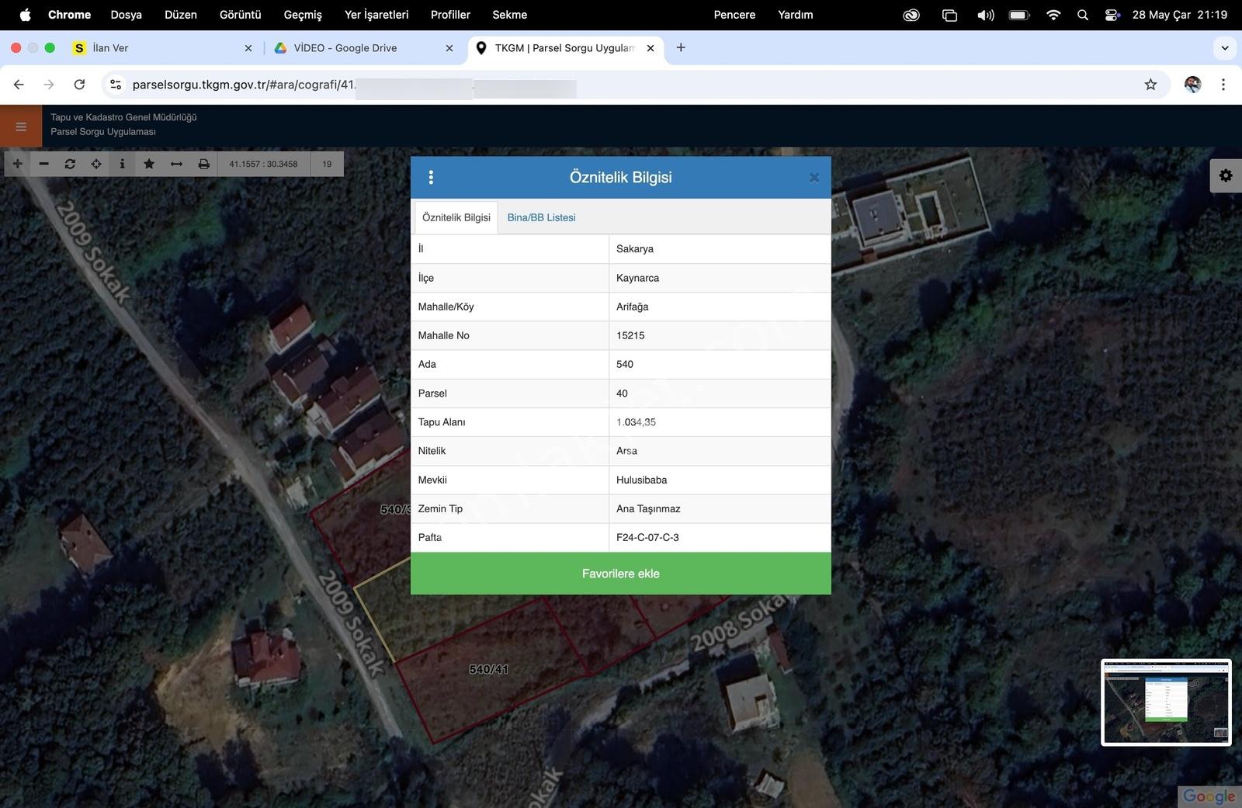
Task: Zoom out with the minus tool
Action: (43, 164)
